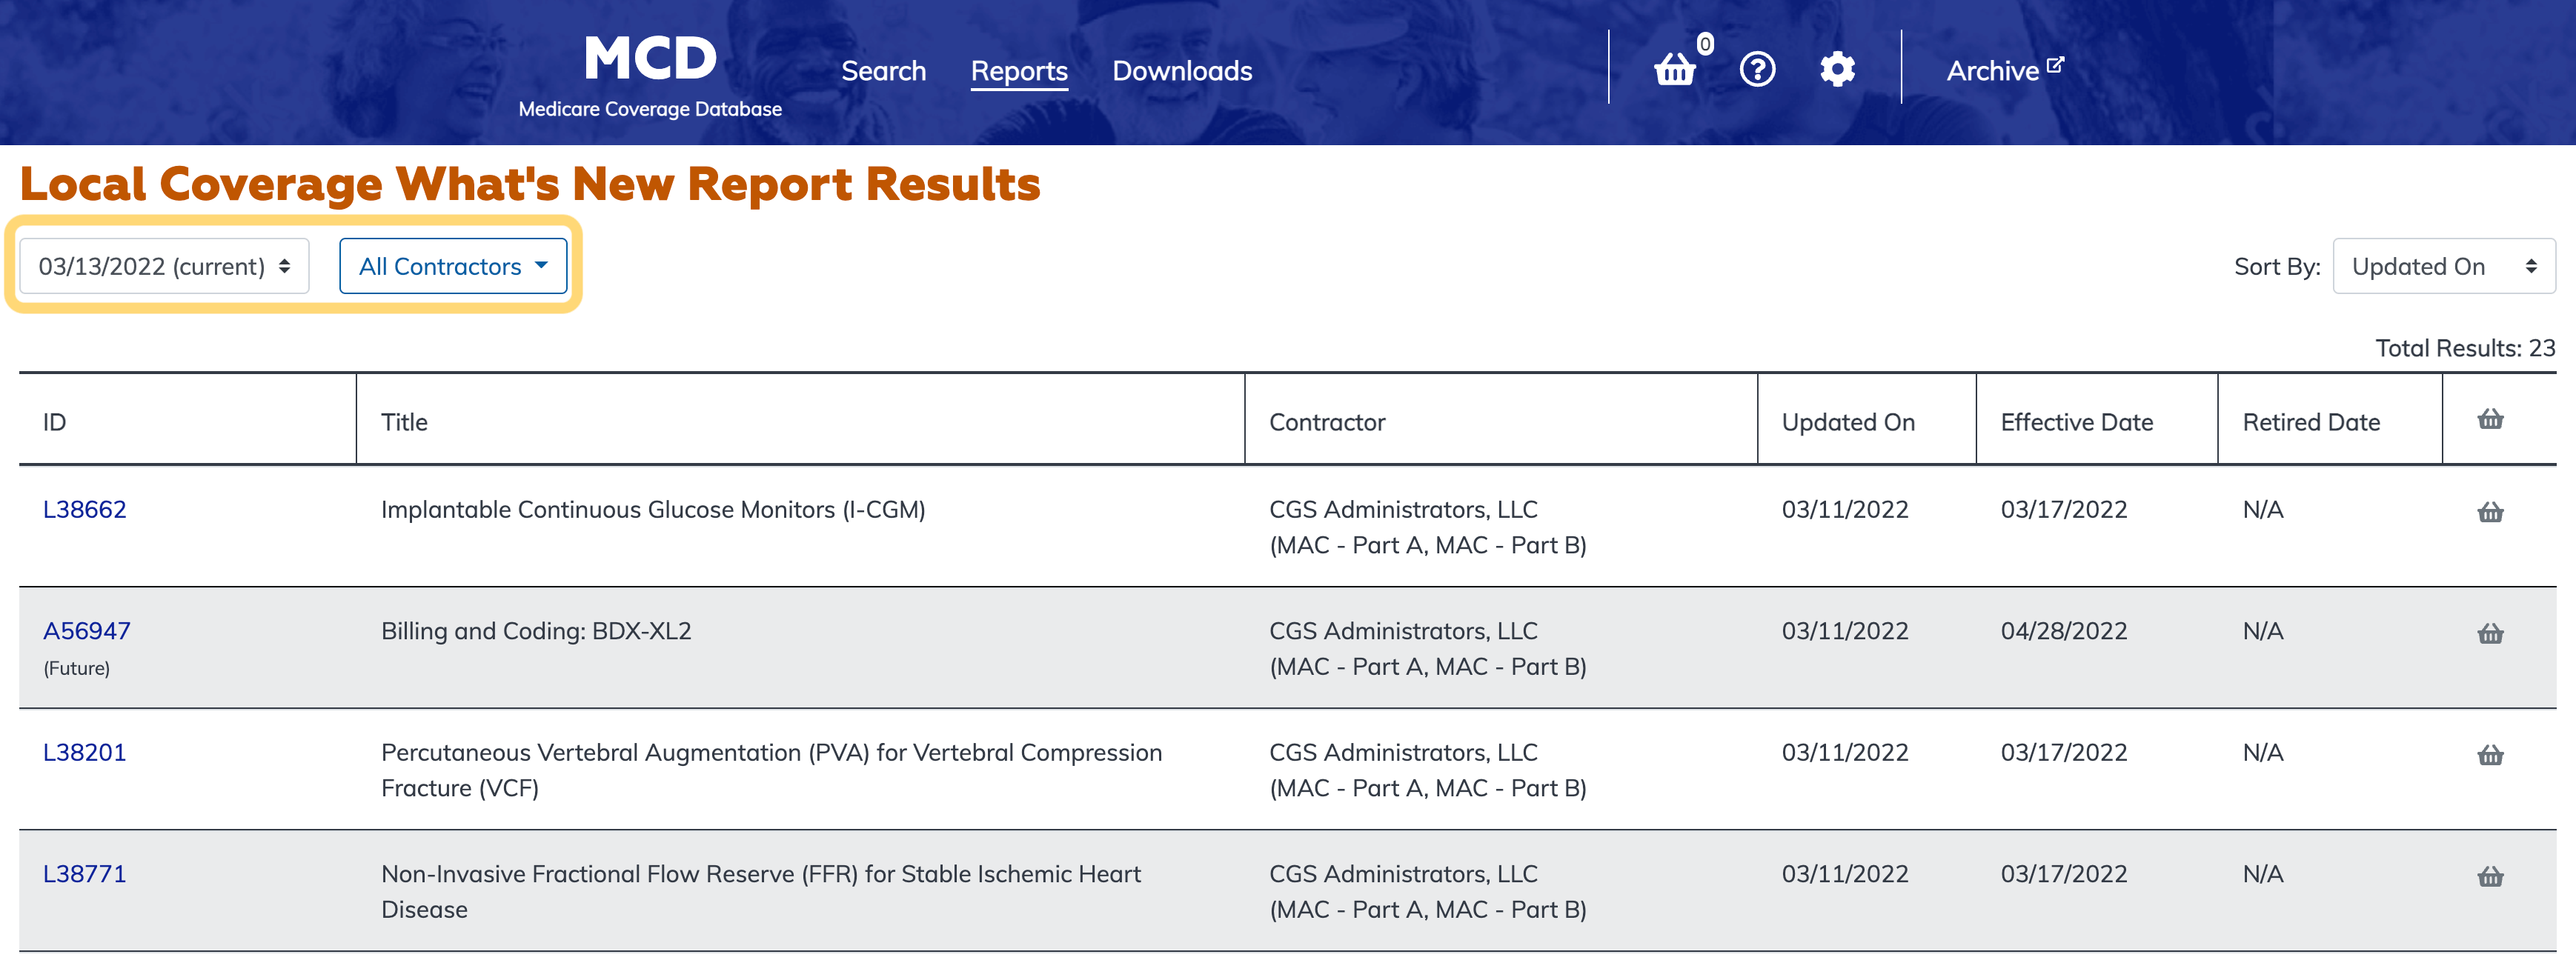Image resolution: width=2576 pixels, height=963 pixels.
Task: Click basket icon in table header
Action: (2490, 419)
